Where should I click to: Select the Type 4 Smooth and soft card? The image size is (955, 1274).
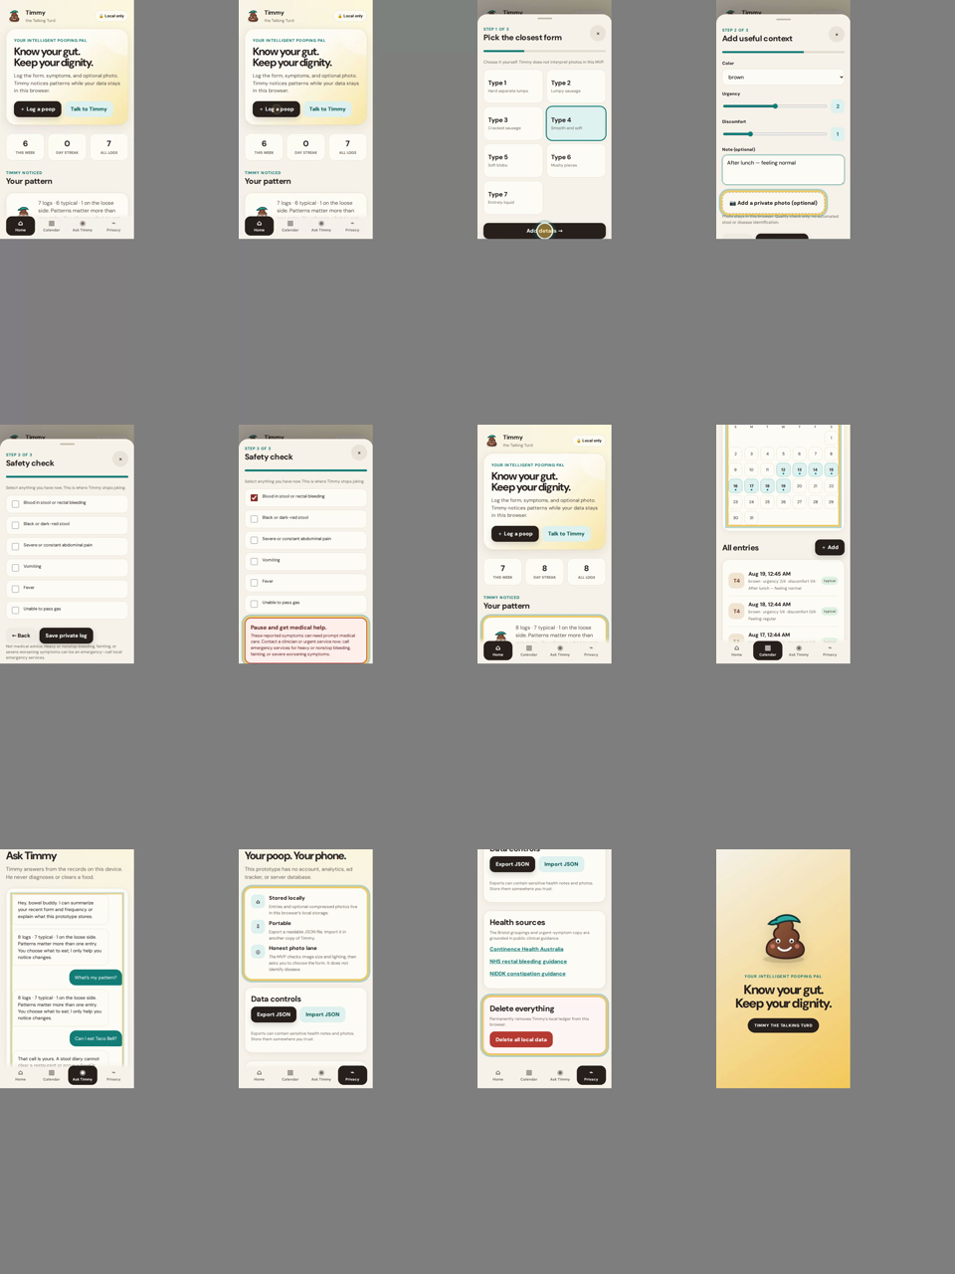575,123
